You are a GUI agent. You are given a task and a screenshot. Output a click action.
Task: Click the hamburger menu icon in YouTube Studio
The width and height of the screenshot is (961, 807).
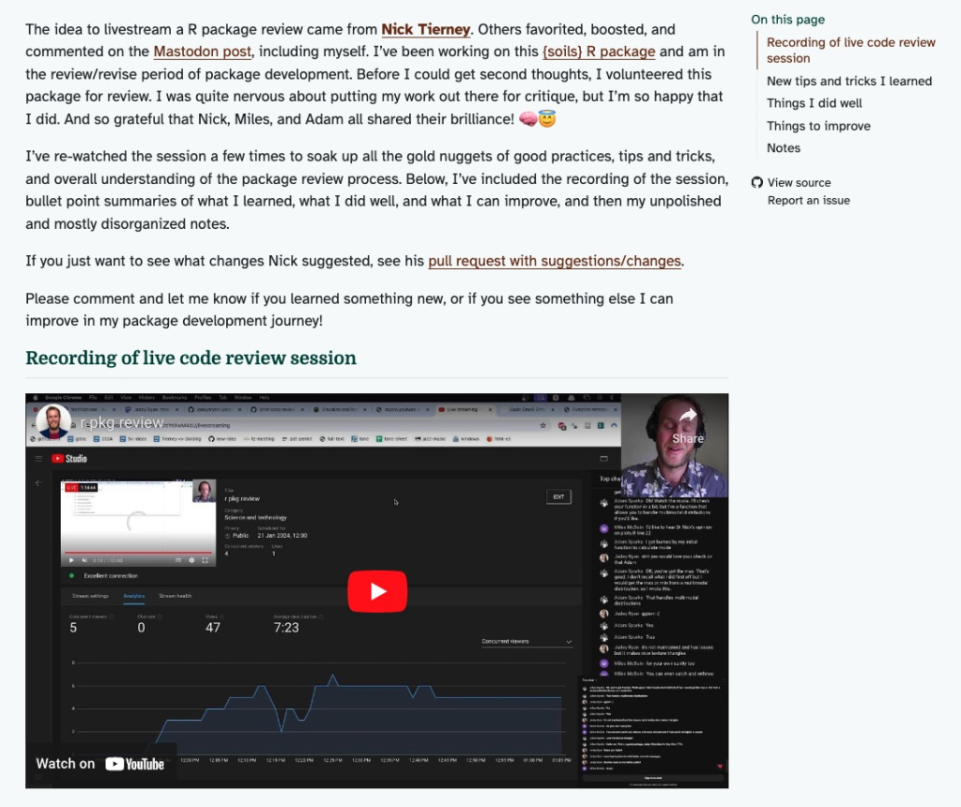pyautogui.click(x=38, y=458)
